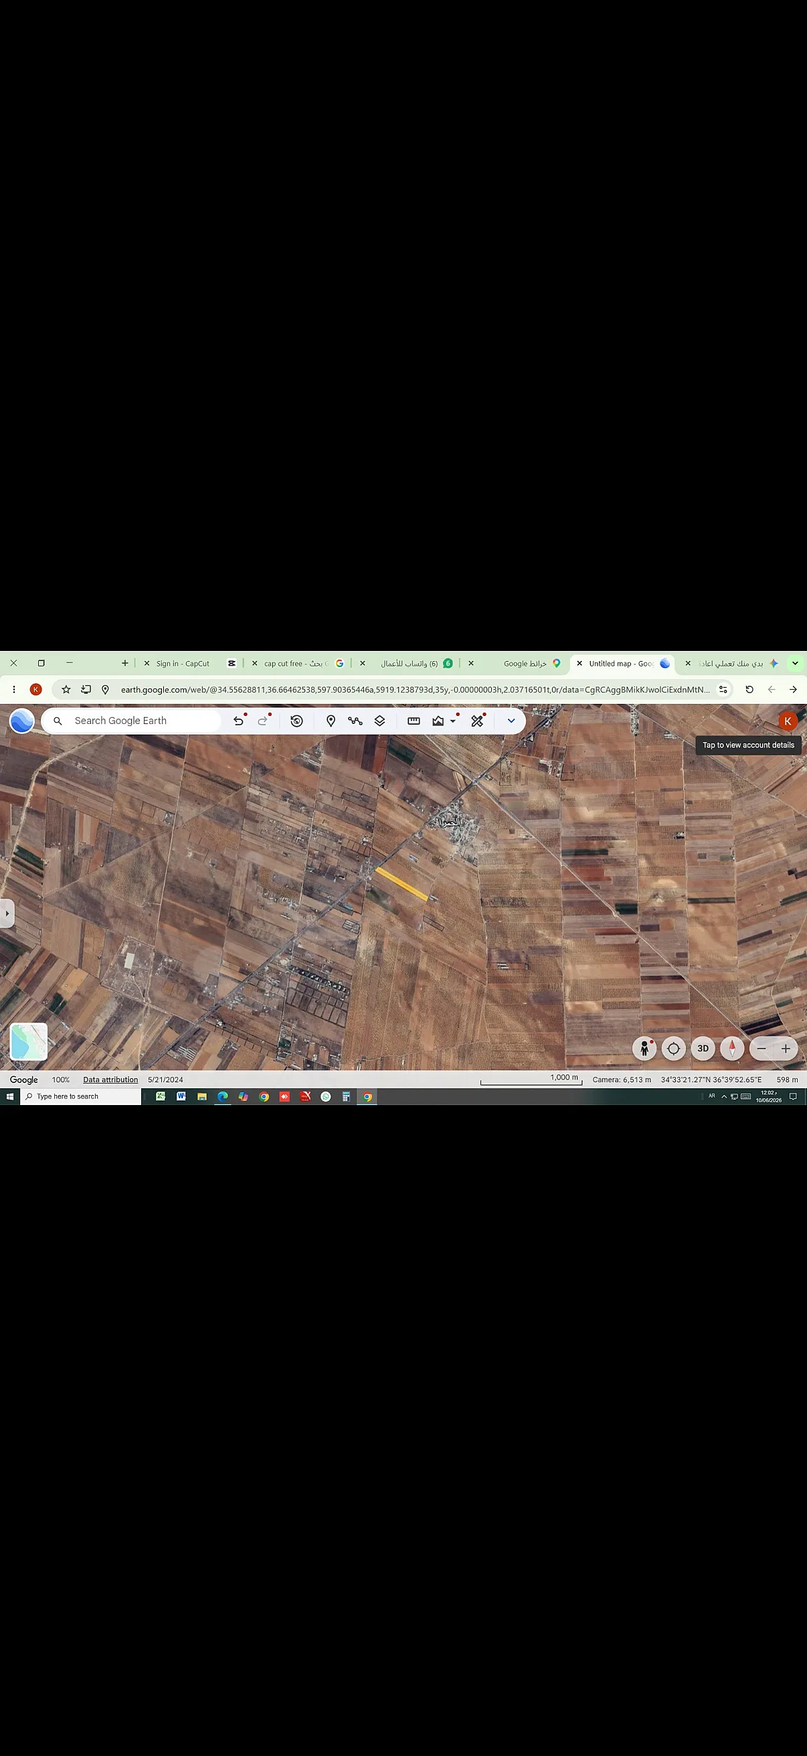Open Microsoft Edge from the taskbar
Screen dimensions: 807x1756
223,1097
